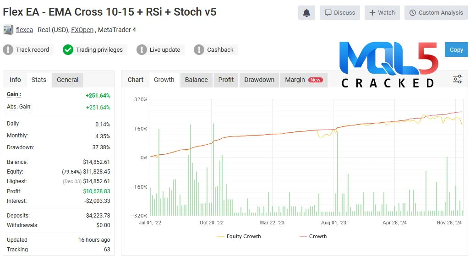Click the Balance value $14,852.61
The width and height of the screenshot is (475, 261).
click(x=97, y=162)
